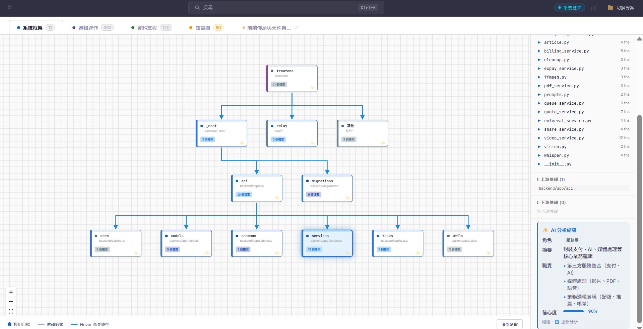The width and height of the screenshot is (643, 329).
Task: Click the bar-chart stats icon in top bar
Action: coord(594,7)
